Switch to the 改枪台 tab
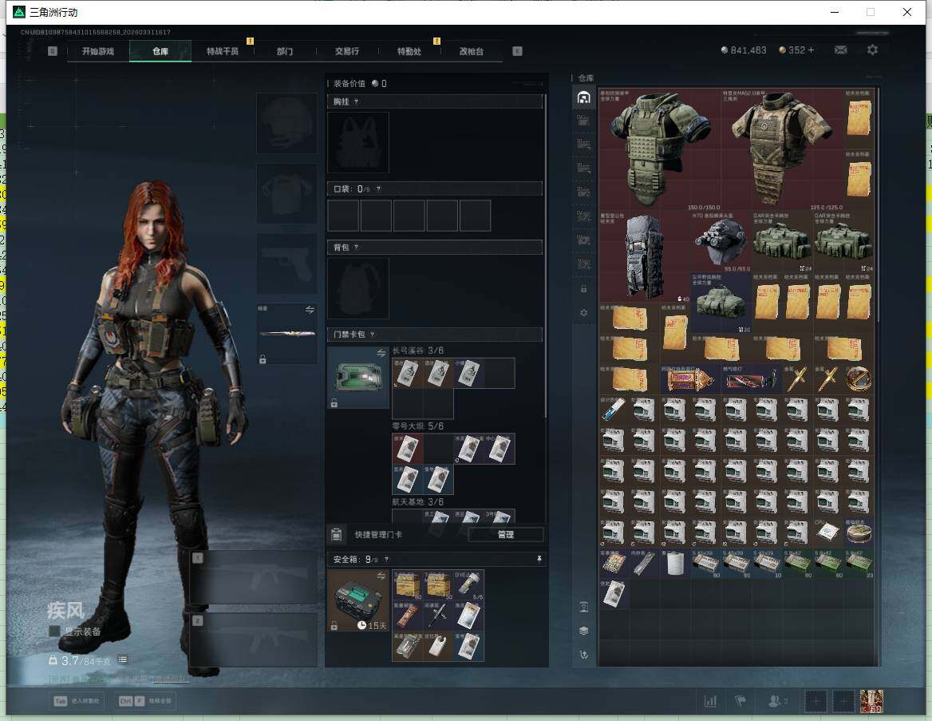 coord(472,51)
